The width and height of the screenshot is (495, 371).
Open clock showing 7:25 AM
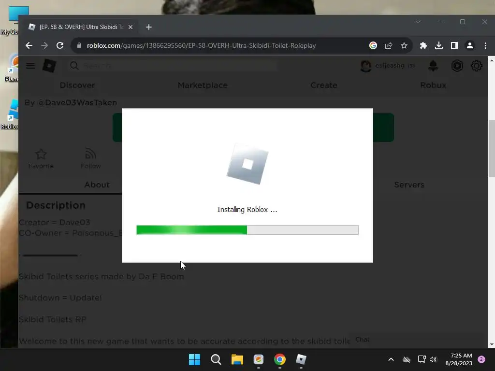coord(459,359)
